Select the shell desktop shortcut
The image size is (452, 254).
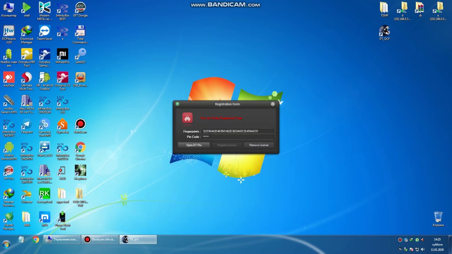[x=26, y=10]
